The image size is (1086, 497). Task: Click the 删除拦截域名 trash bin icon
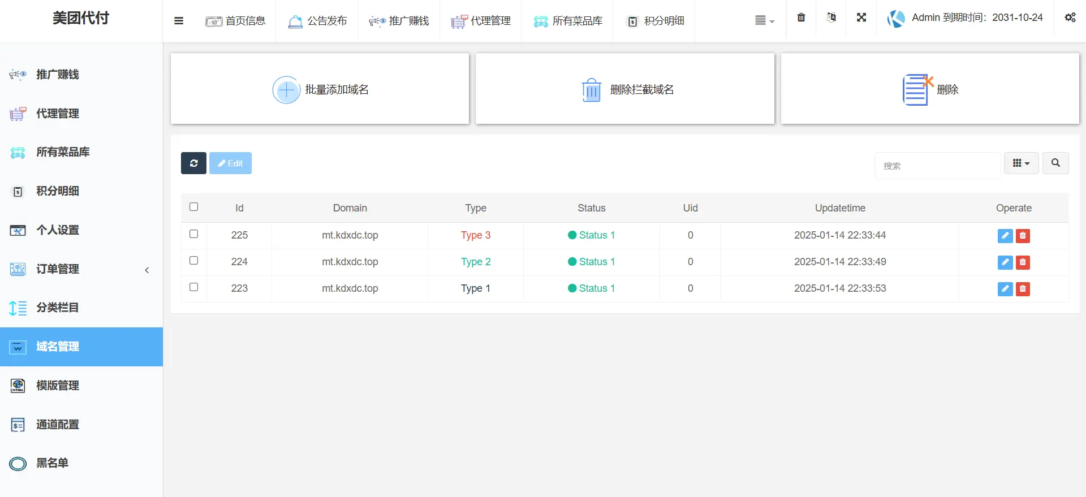tap(592, 90)
